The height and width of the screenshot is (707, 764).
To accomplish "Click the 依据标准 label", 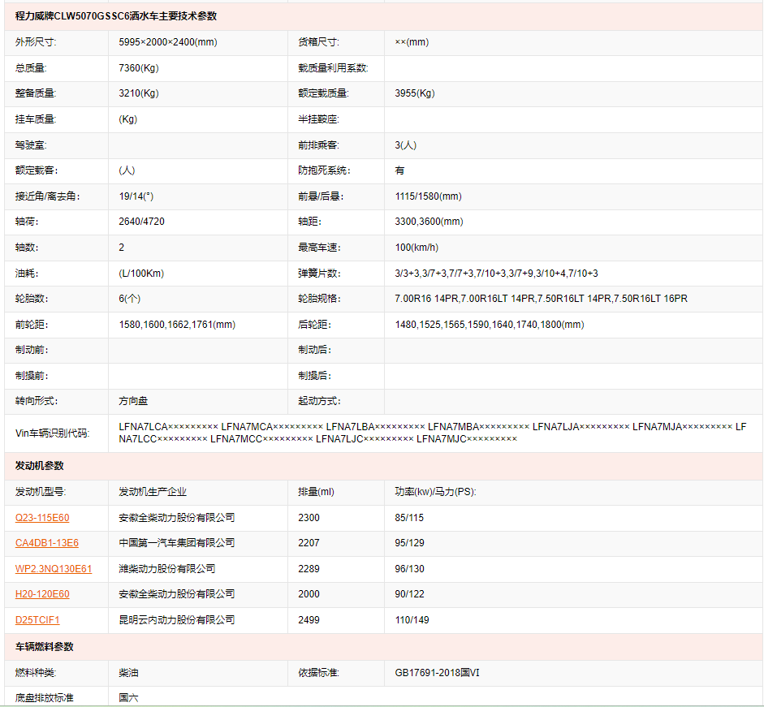I will tap(318, 672).
